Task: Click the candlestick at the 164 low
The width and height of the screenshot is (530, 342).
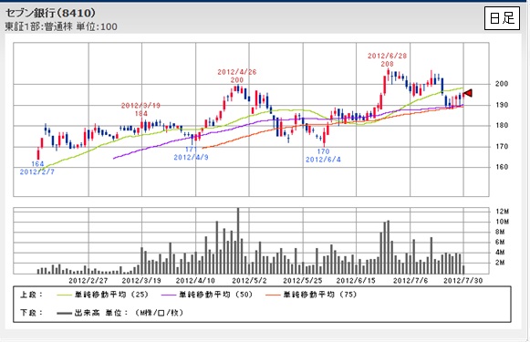Action: tap(38, 154)
